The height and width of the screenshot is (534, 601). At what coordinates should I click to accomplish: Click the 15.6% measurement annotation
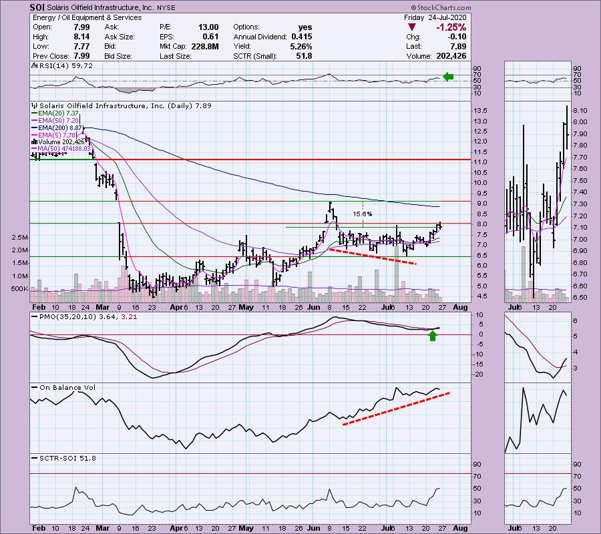[x=363, y=214]
